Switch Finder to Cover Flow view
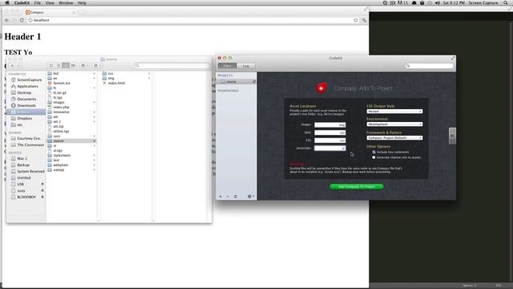The width and height of the screenshot is (513, 289). 73,66
